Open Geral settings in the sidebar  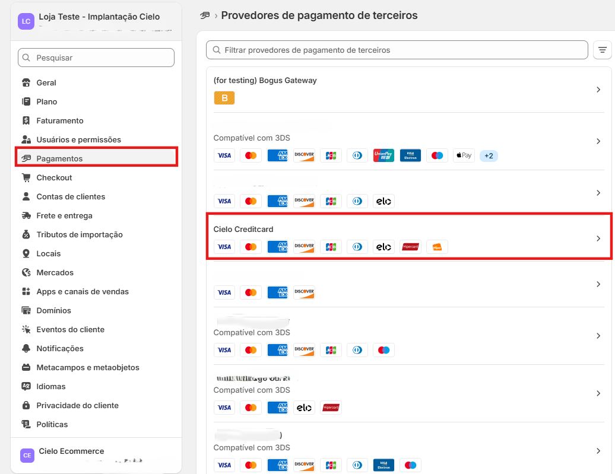coord(46,82)
